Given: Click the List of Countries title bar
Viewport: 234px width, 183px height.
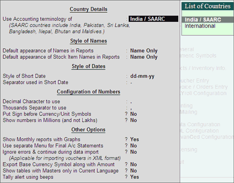Looking at the screenshot, I should (x=208, y=6).
